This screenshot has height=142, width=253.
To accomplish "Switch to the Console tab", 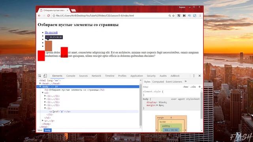I will (x=71, y=76).
